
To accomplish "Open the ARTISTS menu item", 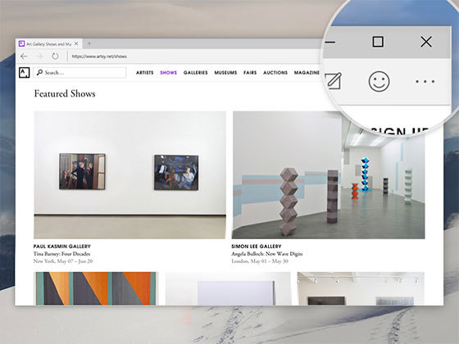I will point(144,73).
